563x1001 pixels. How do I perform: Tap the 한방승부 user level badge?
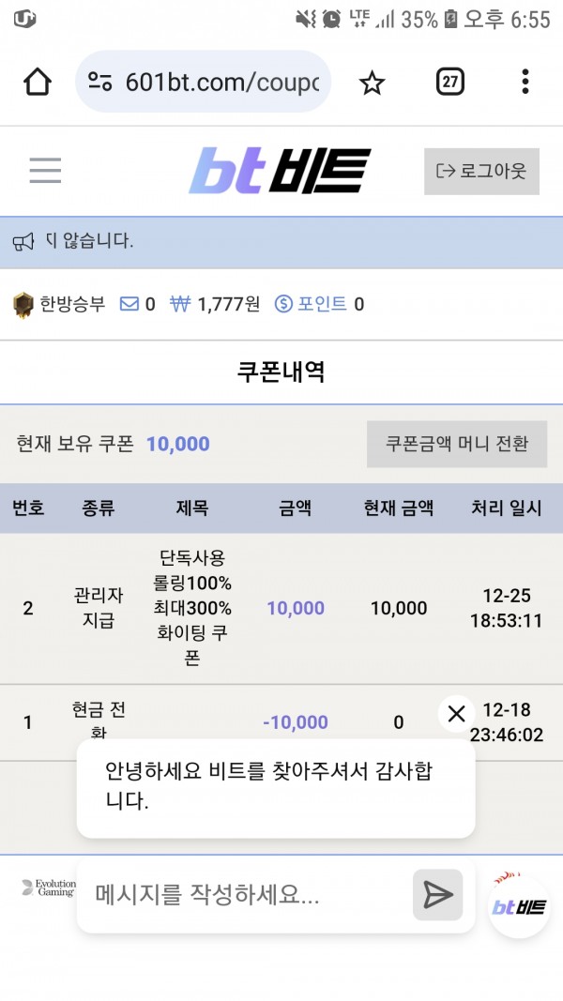[x=59, y=304]
